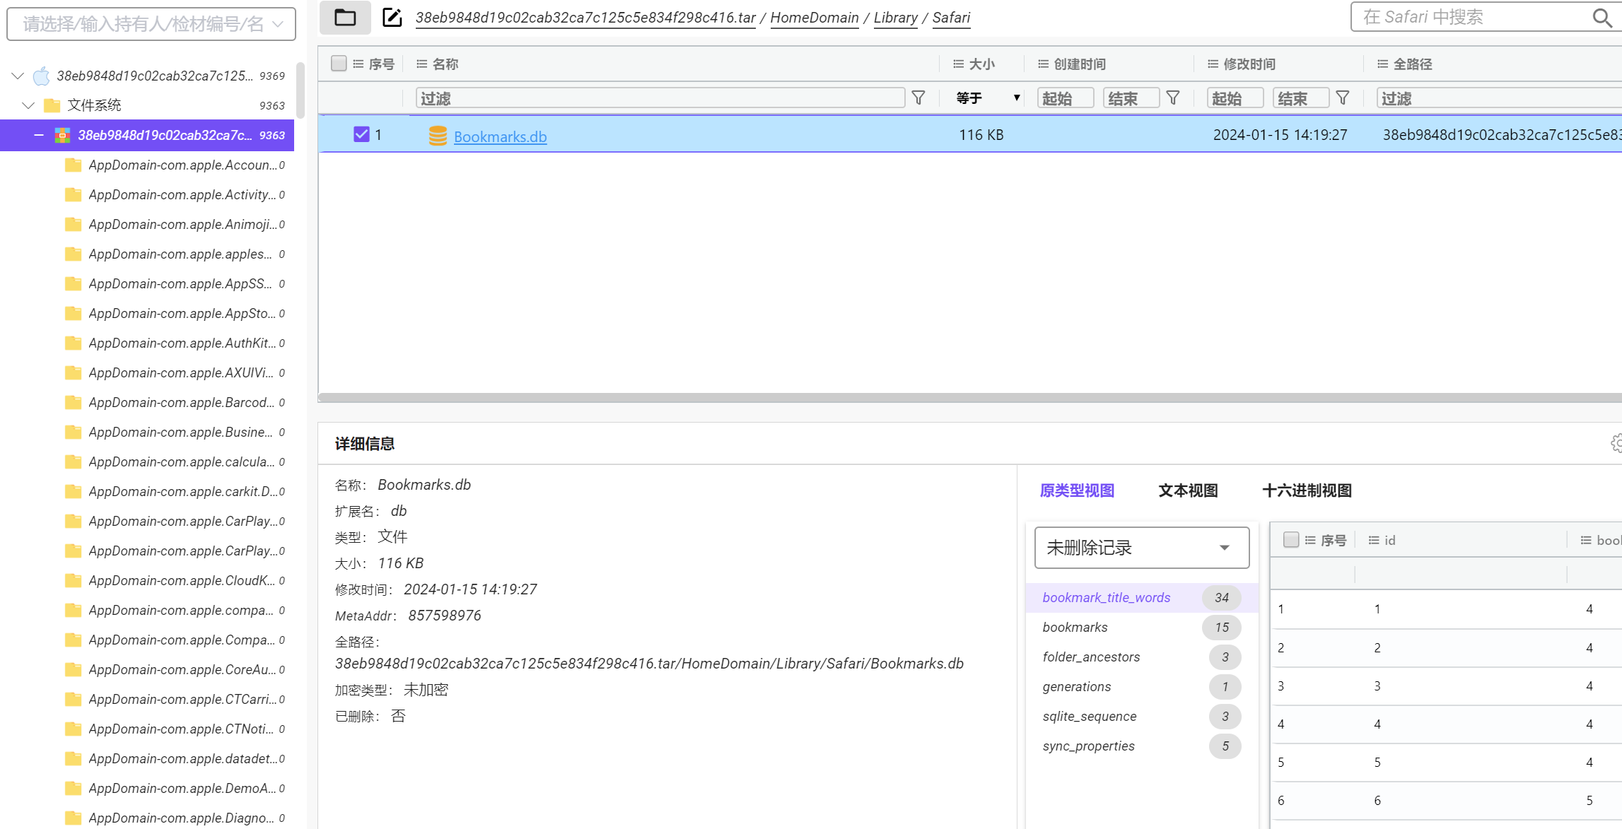
Task: Switch to the 十六进制视图 tab
Action: pos(1307,490)
